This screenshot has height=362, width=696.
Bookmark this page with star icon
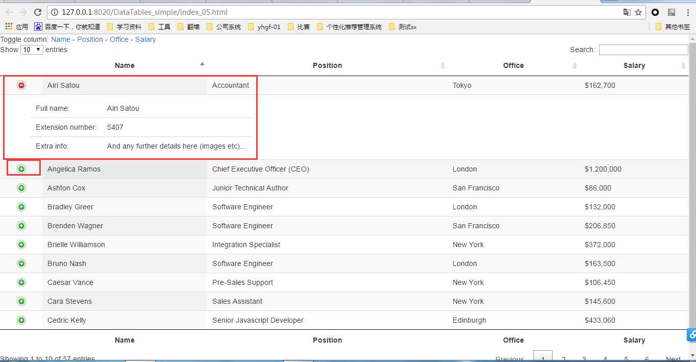click(x=638, y=12)
